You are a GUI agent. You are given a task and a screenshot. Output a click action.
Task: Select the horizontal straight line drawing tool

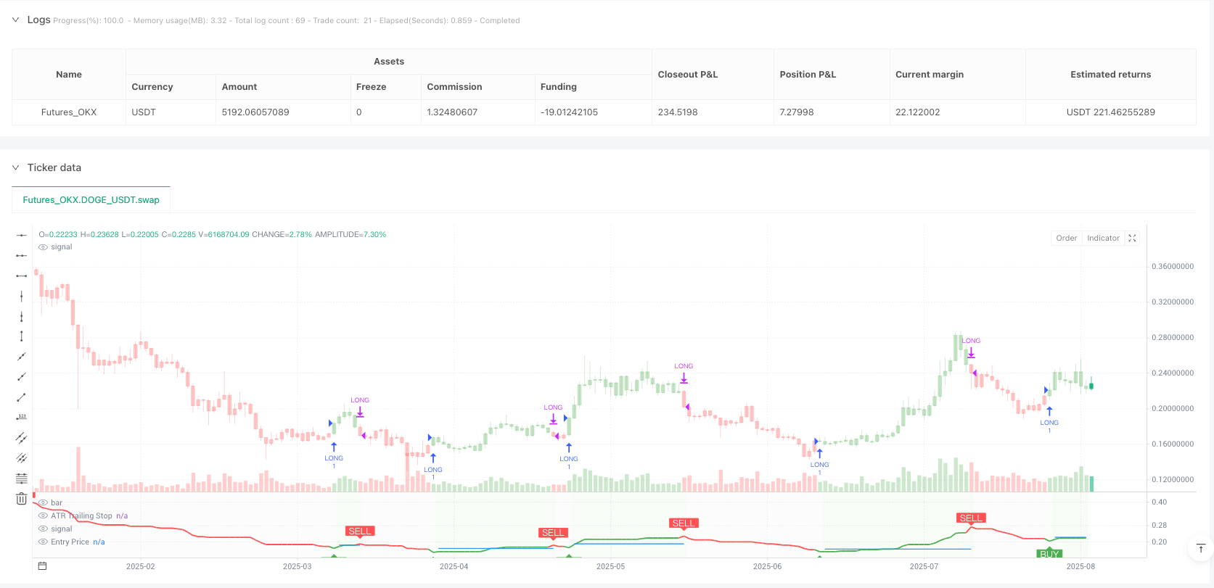[22, 235]
